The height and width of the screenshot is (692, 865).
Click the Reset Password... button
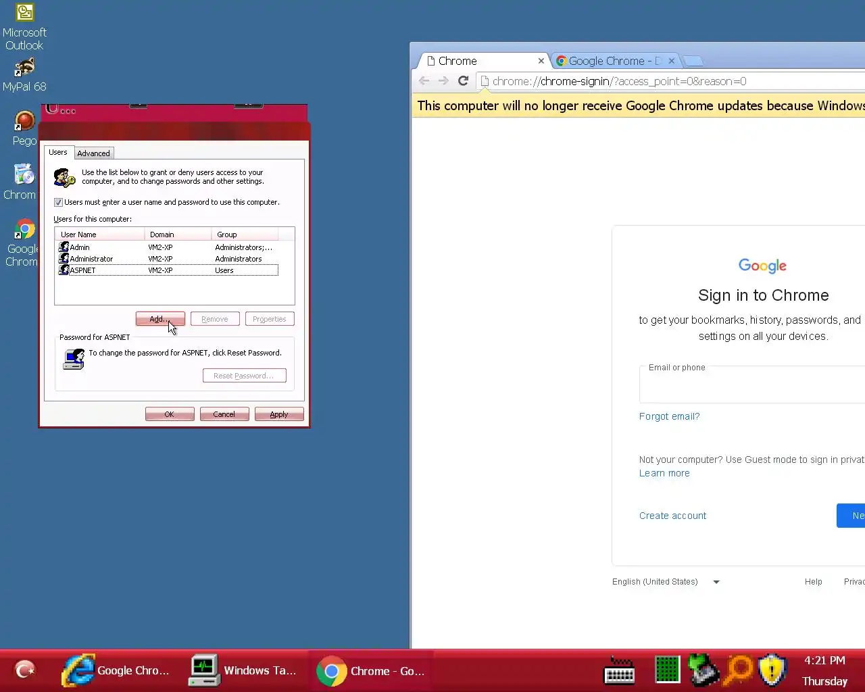coord(244,376)
